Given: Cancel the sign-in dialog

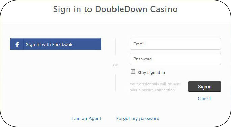Looking at the screenshot, I should click(x=204, y=98).
